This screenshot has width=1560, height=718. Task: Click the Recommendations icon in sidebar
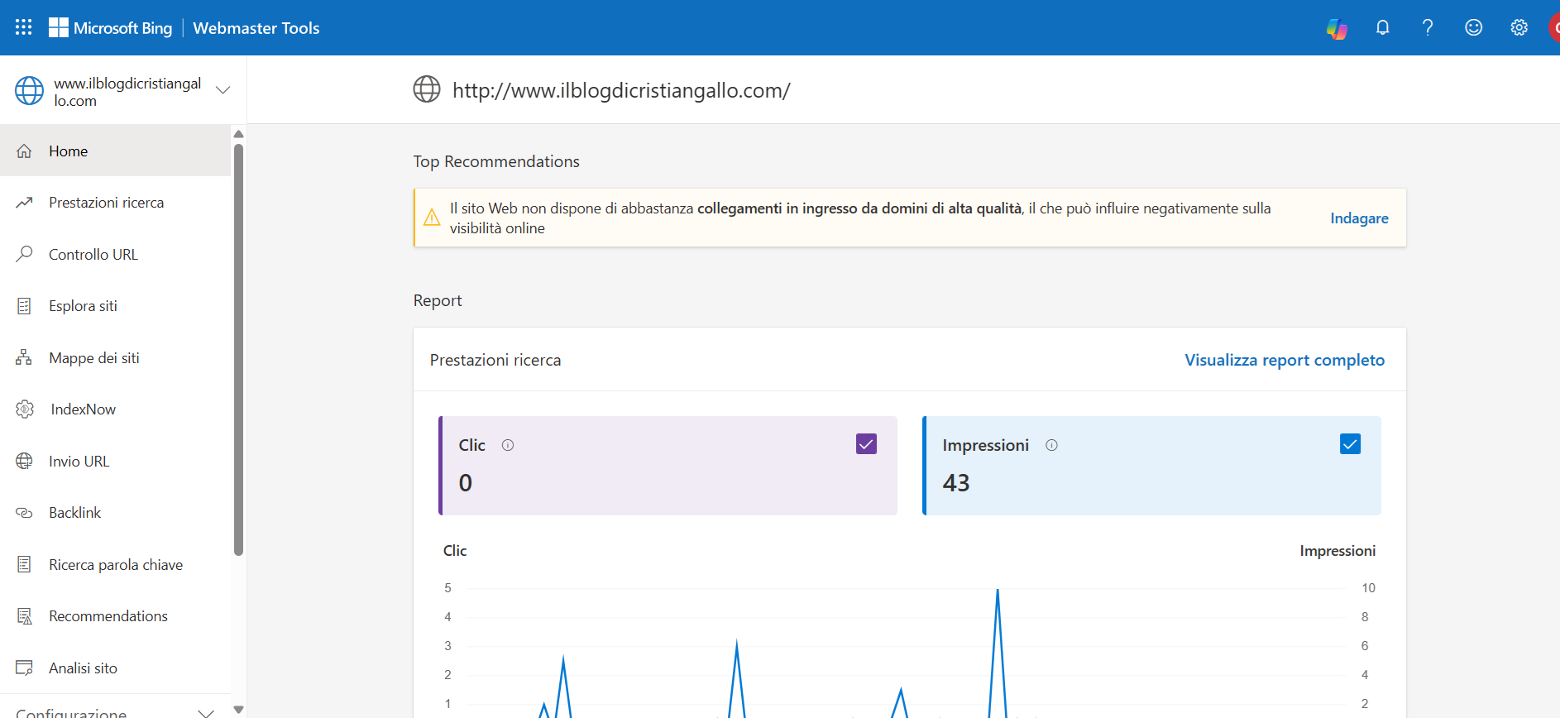[x=24, y=616]
